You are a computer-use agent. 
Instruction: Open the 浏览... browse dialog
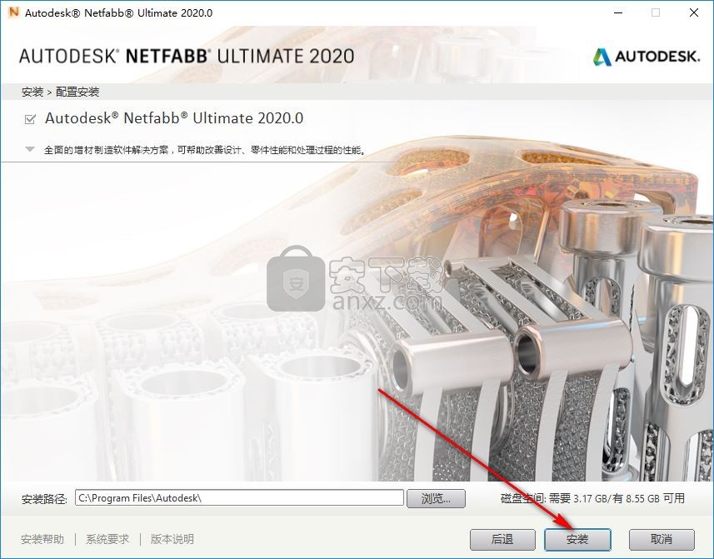point(436,498)
